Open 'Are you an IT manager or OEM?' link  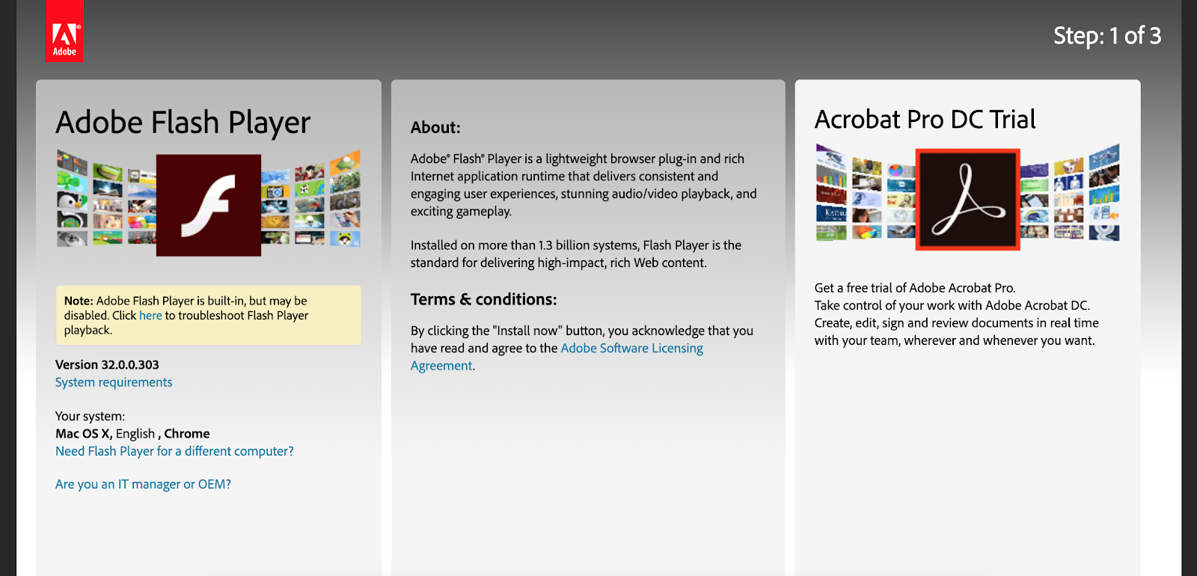pos(143,484)
